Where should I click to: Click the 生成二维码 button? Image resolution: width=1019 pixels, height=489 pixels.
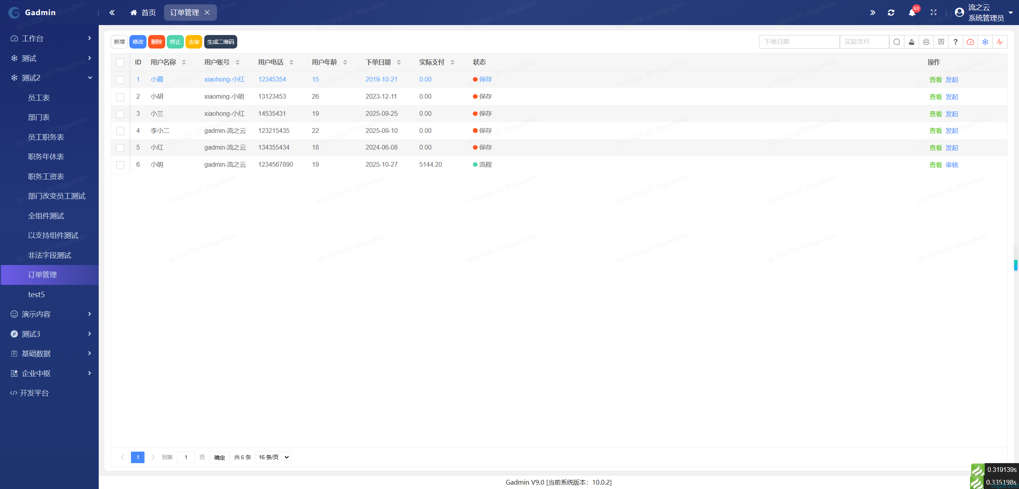coord(221,42)
